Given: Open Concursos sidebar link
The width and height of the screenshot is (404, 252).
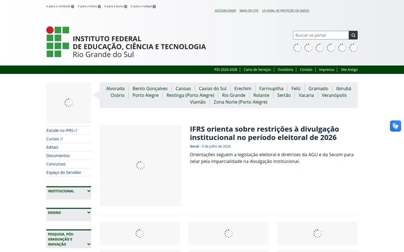Looking at the screenshot, I should [56, 164].
